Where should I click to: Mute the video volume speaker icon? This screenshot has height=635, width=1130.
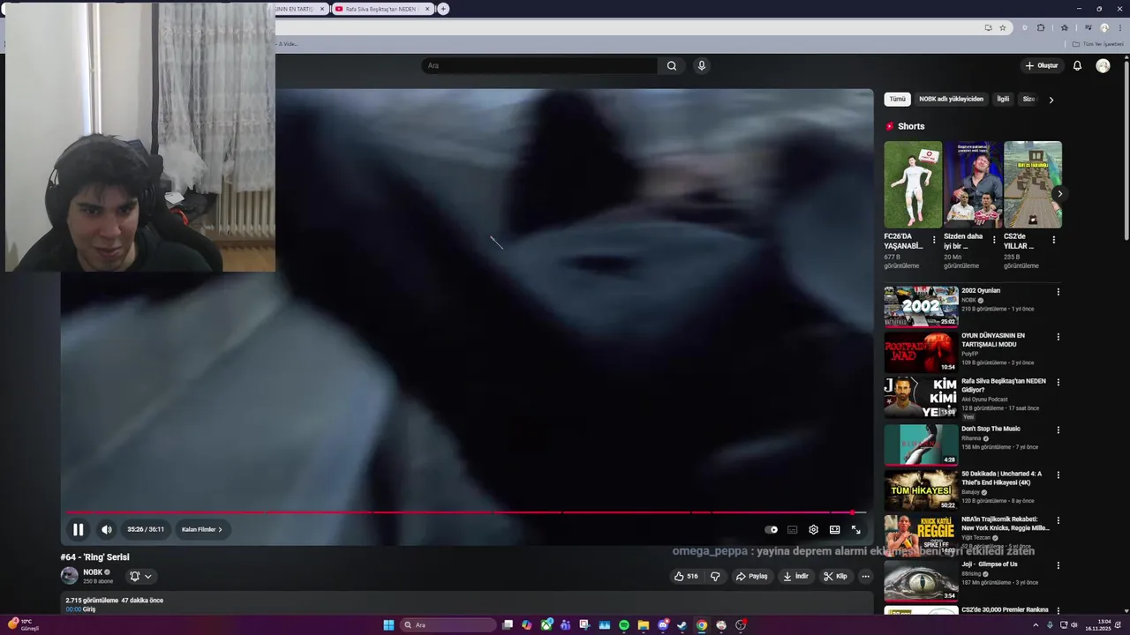tap(107, 529)
